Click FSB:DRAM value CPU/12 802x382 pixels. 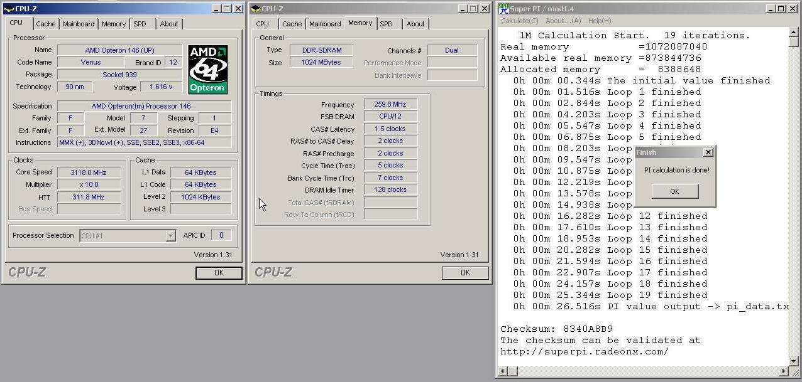[390, 117]
